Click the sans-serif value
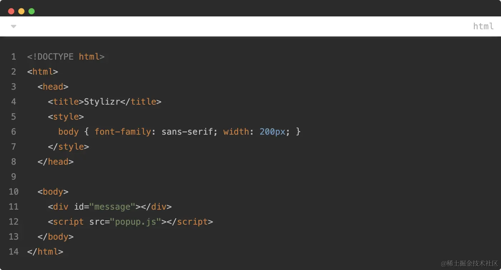The image size is (501, 270). (187, 132)
